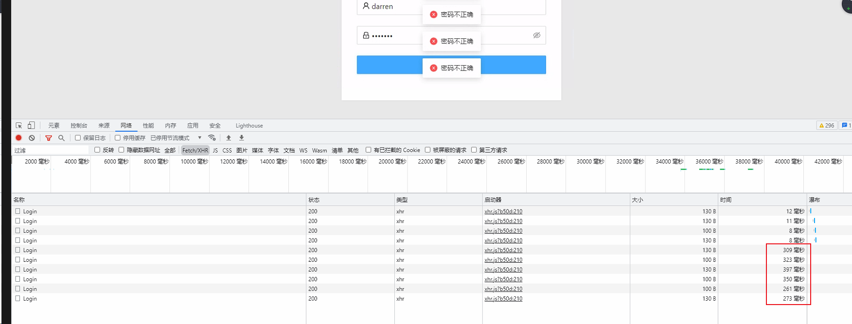Click the lock icon in password field
852x324 pixels.
[366, 35]
